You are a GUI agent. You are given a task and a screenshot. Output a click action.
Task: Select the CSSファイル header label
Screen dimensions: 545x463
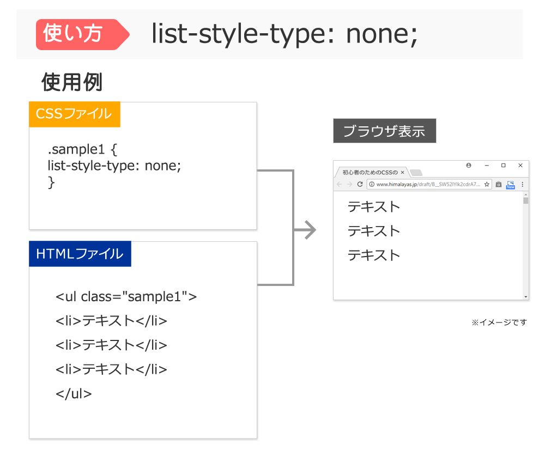pos(74,114)
